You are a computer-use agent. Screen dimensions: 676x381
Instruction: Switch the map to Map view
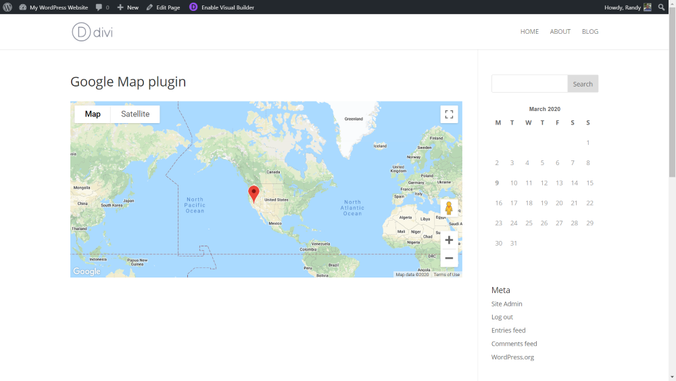[x=93, y=114]
